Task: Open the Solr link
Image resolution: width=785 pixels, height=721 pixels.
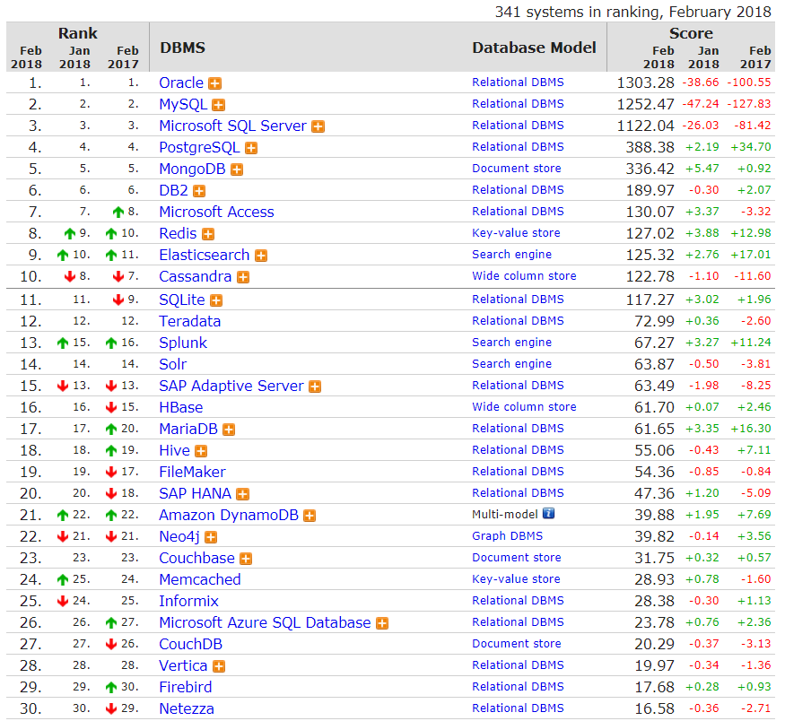Action: [x=173, y=364]
